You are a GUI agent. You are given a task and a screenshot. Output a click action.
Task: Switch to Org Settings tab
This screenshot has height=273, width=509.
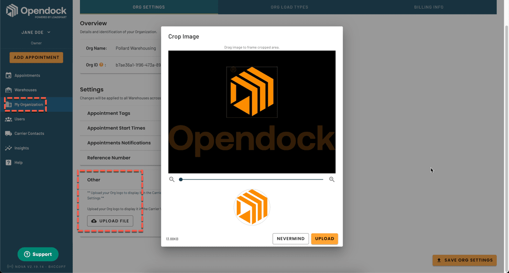pos(149,7)
